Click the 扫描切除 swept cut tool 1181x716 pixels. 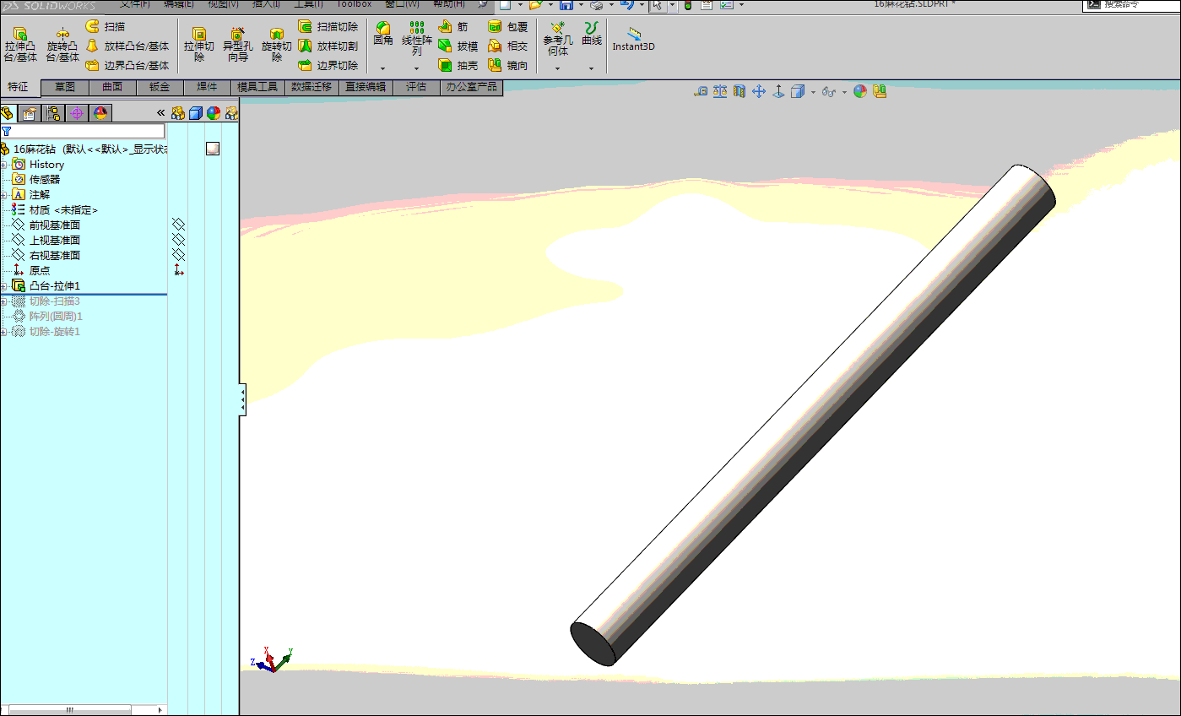(328, 27)
